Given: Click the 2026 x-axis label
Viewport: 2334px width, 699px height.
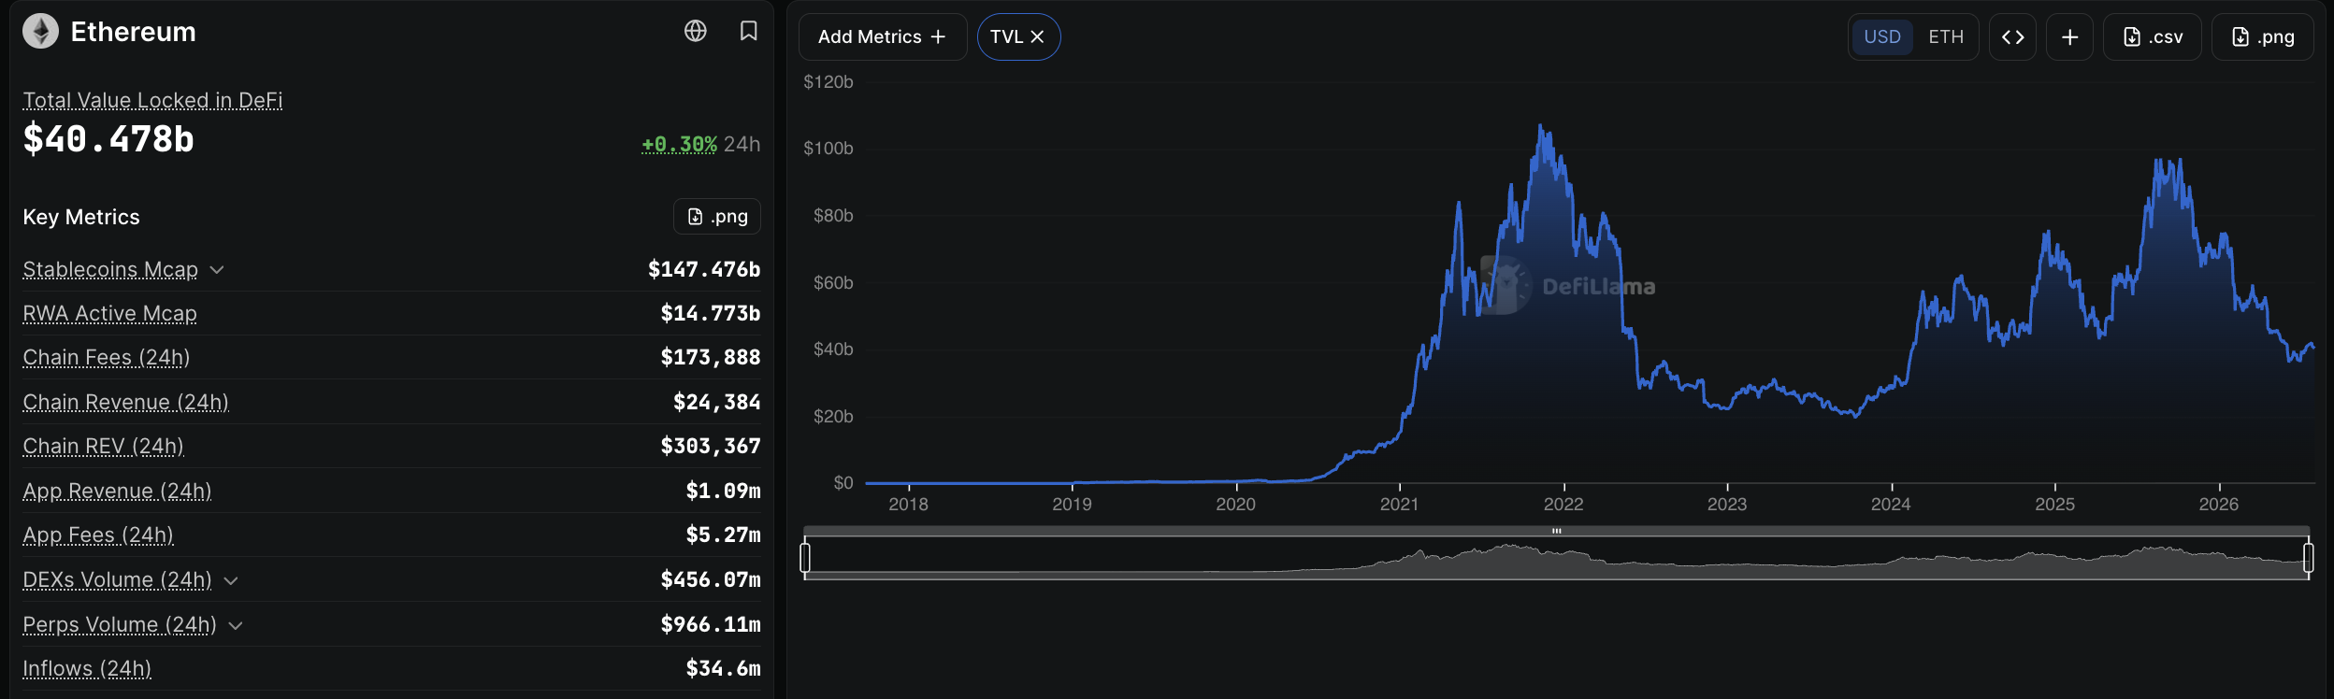Looking at the screenshot, I should (x=2219, y=505).
